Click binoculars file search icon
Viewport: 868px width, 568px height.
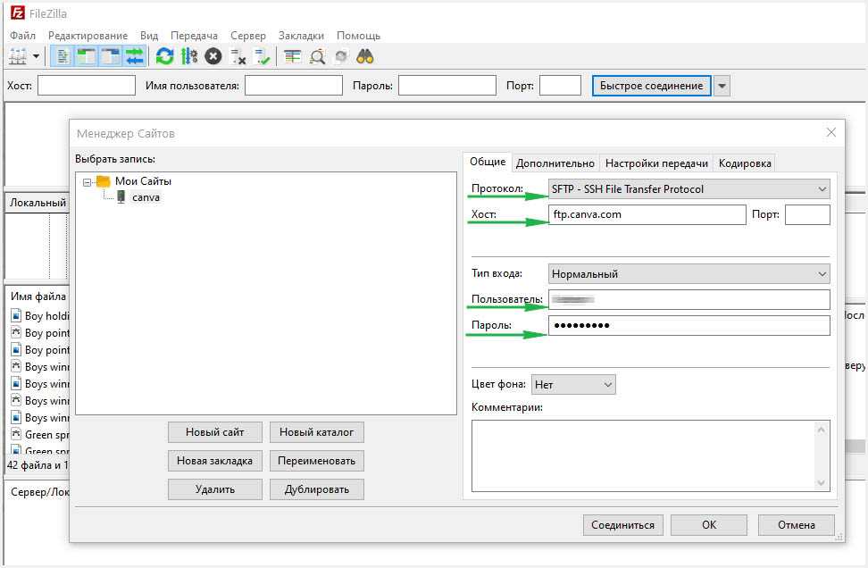(x=364, y=56)
